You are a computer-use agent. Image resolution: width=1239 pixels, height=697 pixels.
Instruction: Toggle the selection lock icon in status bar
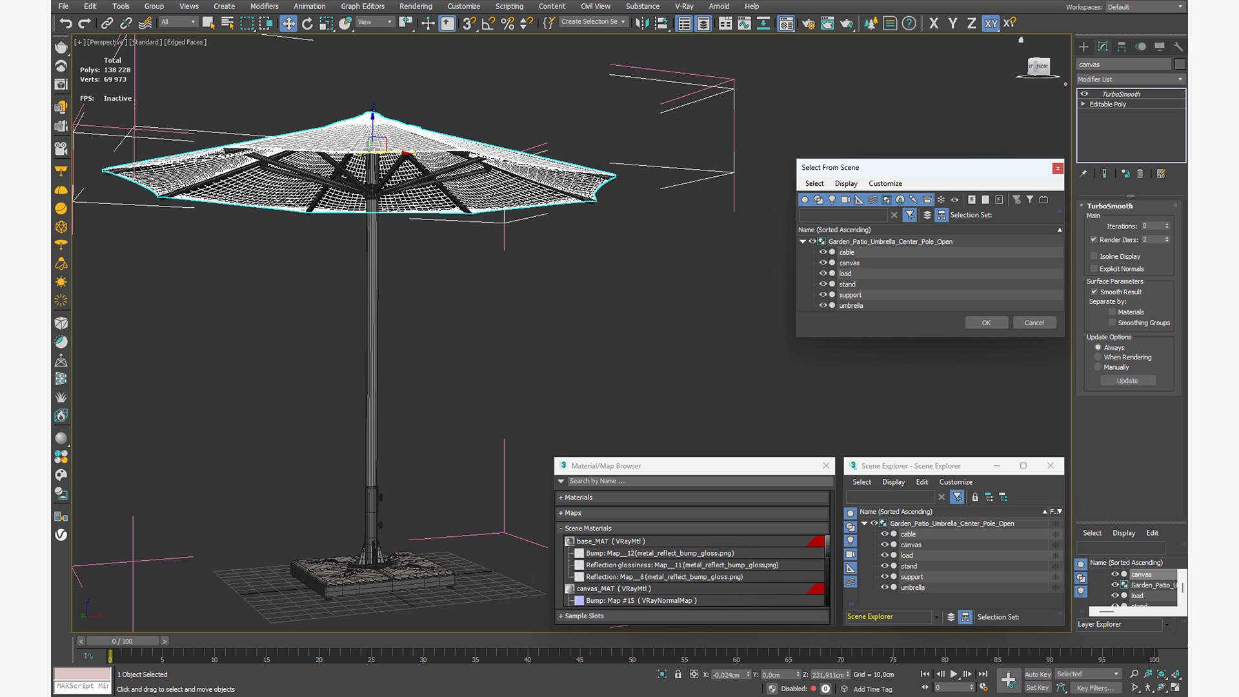[678, 674]
